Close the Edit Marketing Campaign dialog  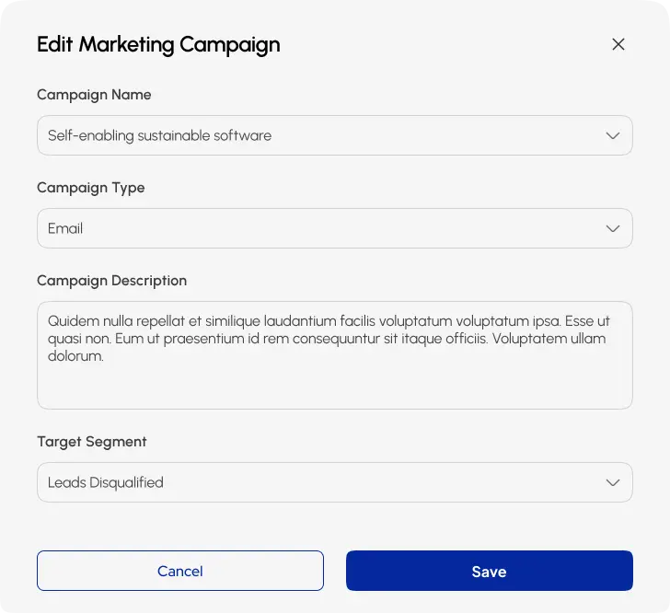(618, 44)
